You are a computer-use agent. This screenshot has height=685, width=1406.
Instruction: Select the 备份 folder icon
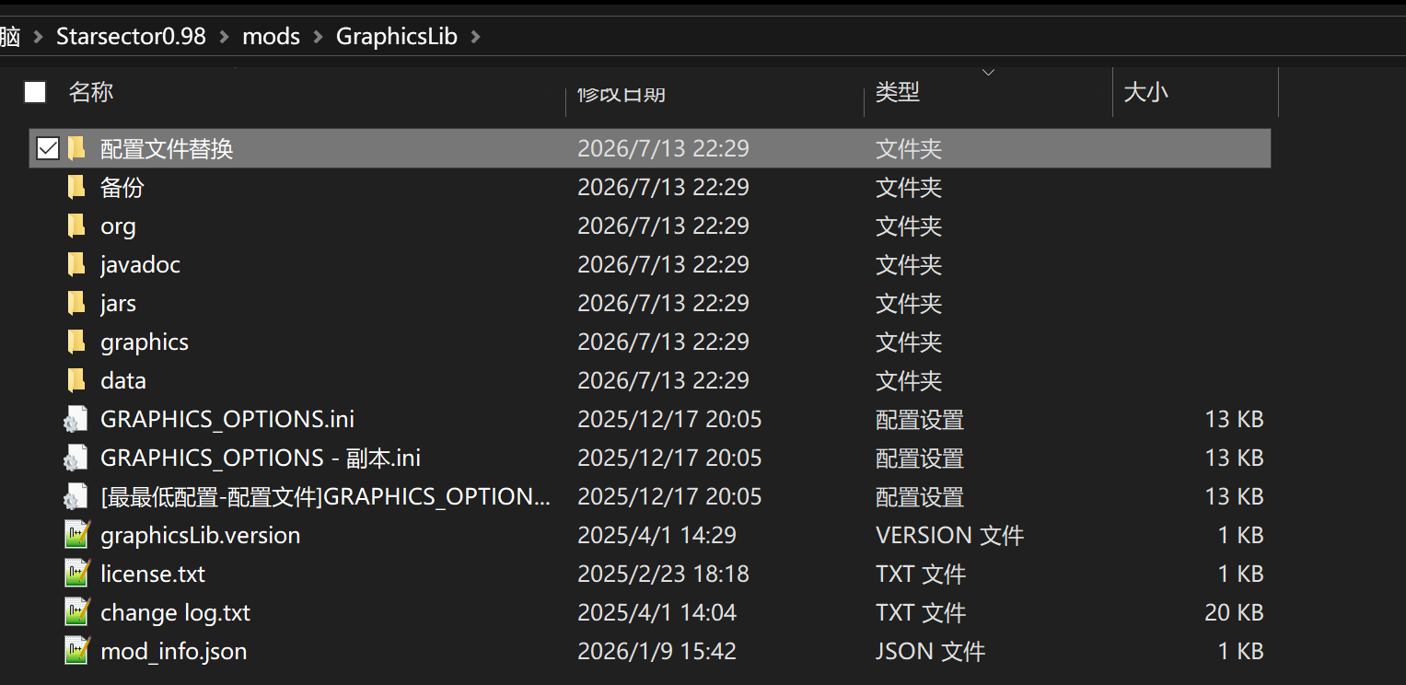pos(76,187)
